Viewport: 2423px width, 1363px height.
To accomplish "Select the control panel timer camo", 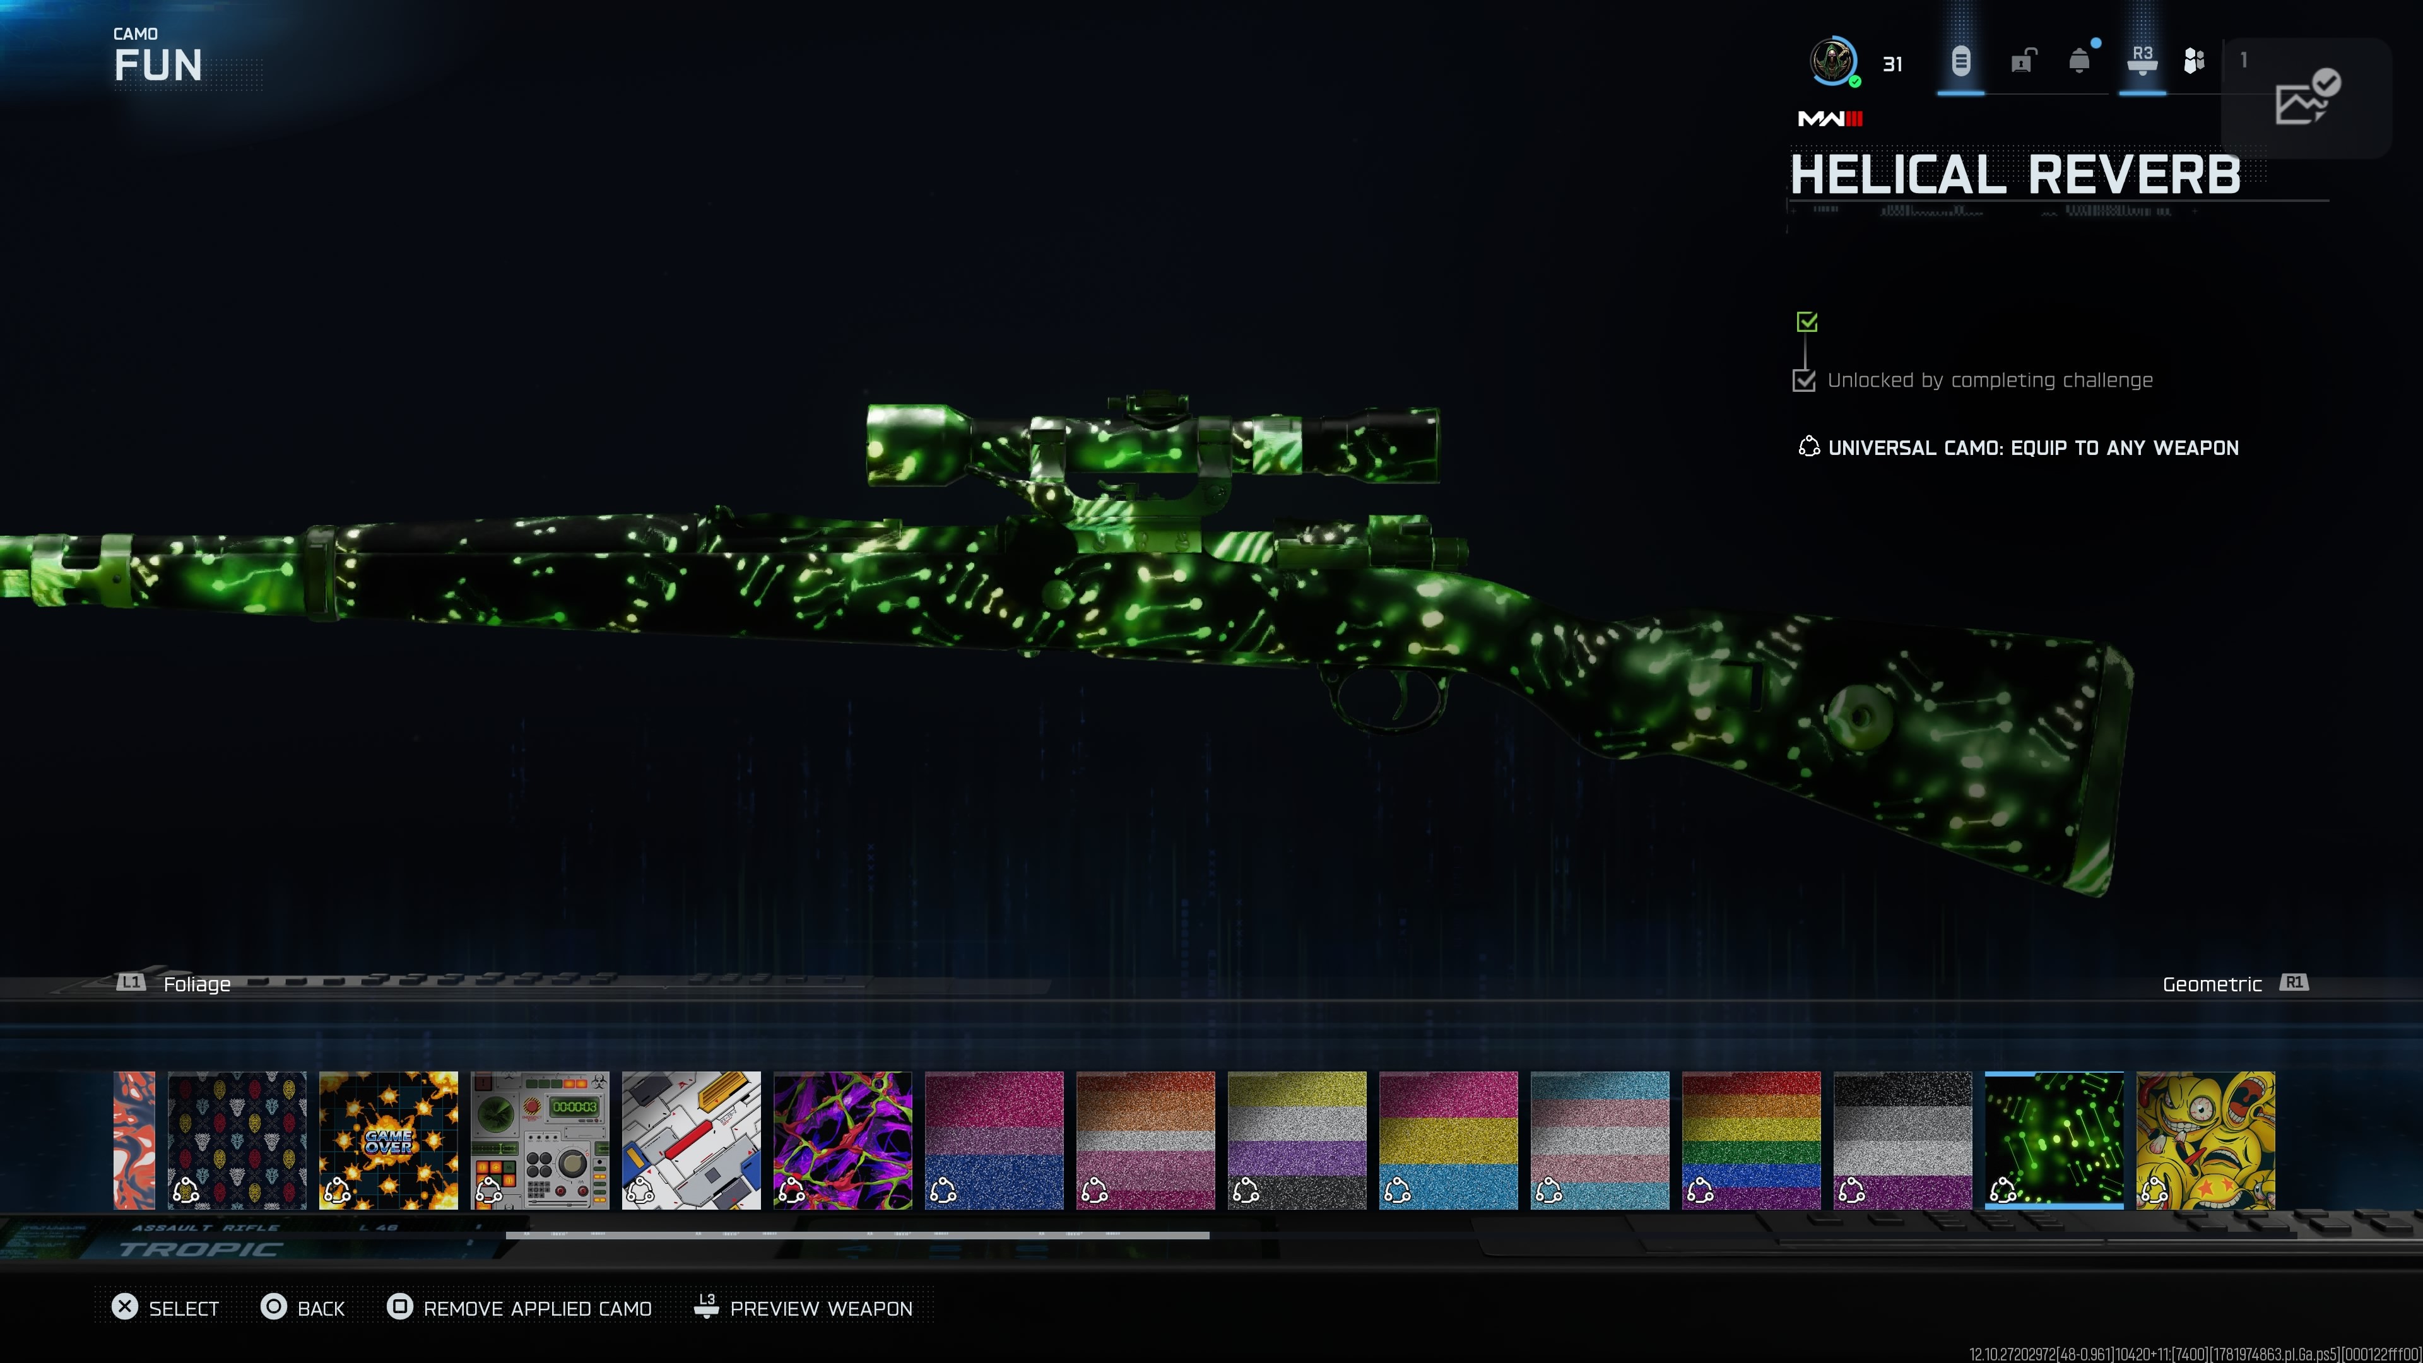I will click(x=540, y=1140).
